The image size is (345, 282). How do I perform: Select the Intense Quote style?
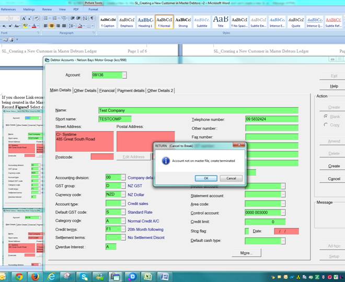(315, 22)
